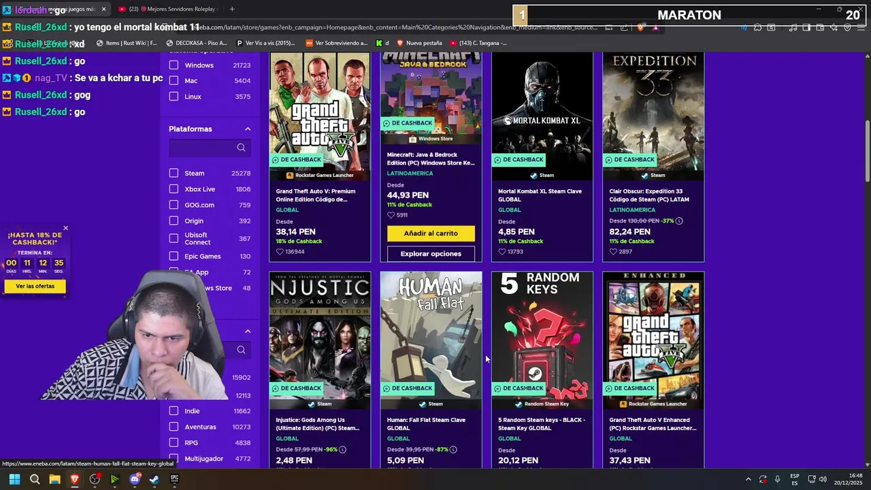Open Ver Vis a vis (2015) bookmark
871x490 pixels.
click(x=265, y=43)
